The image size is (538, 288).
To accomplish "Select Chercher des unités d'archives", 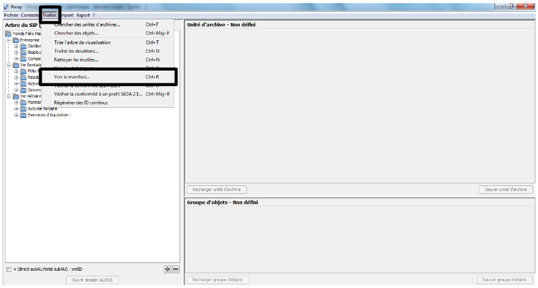I will [x=87, y=24].
